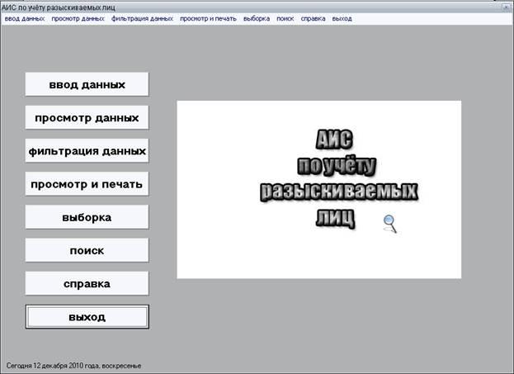Image resolution: width=514 pixels, height=374 pixels.
Task: Click the magnifying glass icon in the banner
Action: point(389,223)
